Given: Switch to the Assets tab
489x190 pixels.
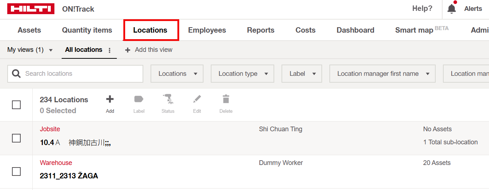Looking at the screenshot, I should 29,30.
